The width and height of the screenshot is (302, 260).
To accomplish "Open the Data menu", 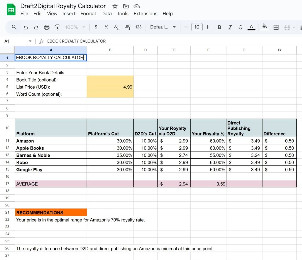I will point(106,14).
